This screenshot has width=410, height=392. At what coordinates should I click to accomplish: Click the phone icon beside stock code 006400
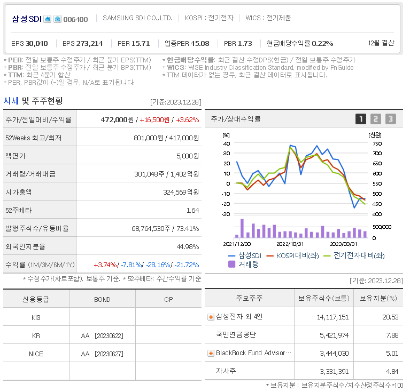pyautogui.click(x=58, y=19)
